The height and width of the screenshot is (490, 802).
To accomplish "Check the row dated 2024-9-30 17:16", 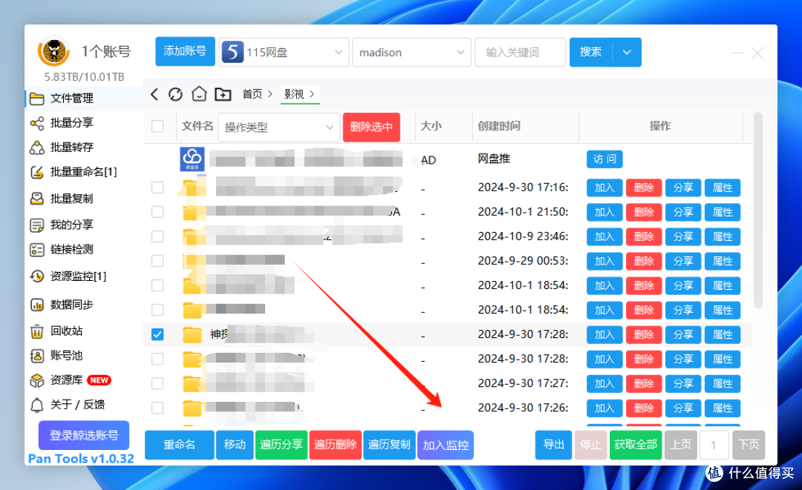I will pos(157,188).
